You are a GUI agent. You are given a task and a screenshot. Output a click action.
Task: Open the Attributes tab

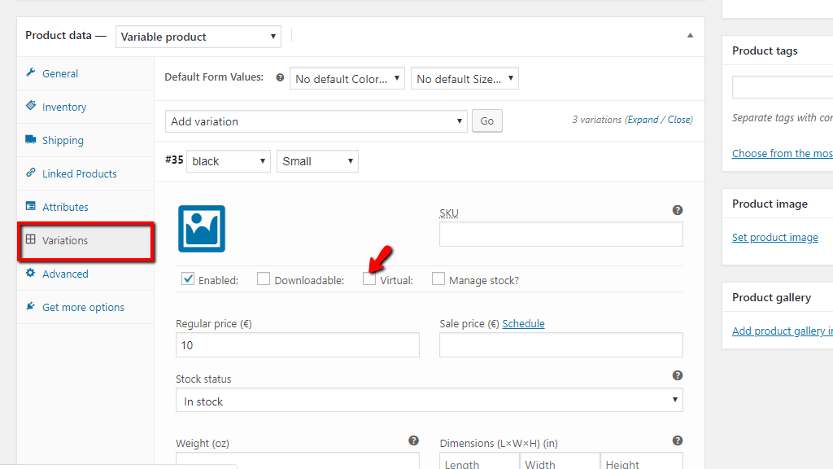click(x=85, y=207)
